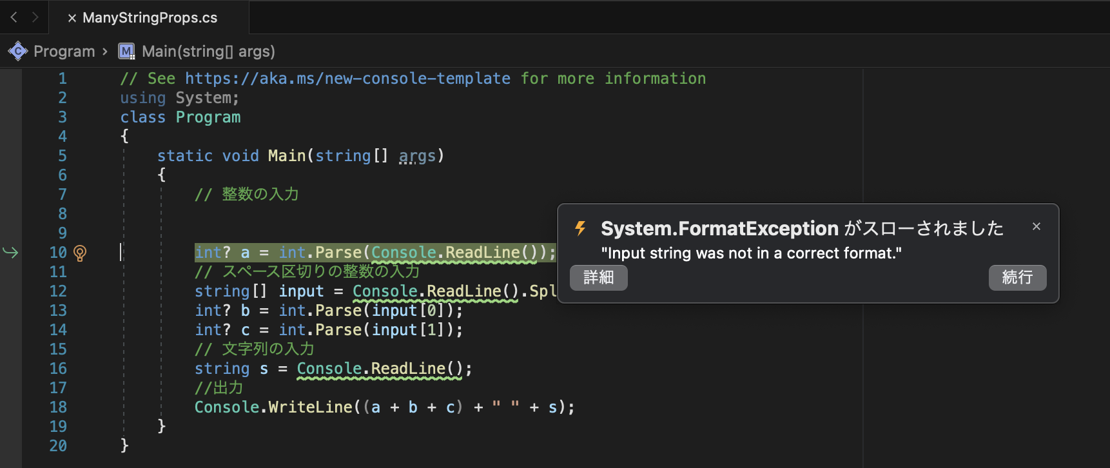Close the ManyStringProps.cs tab
Image resolution: width=1110 pixels, height=468 pixels.
pyautogui.click(x=72, y=18)
